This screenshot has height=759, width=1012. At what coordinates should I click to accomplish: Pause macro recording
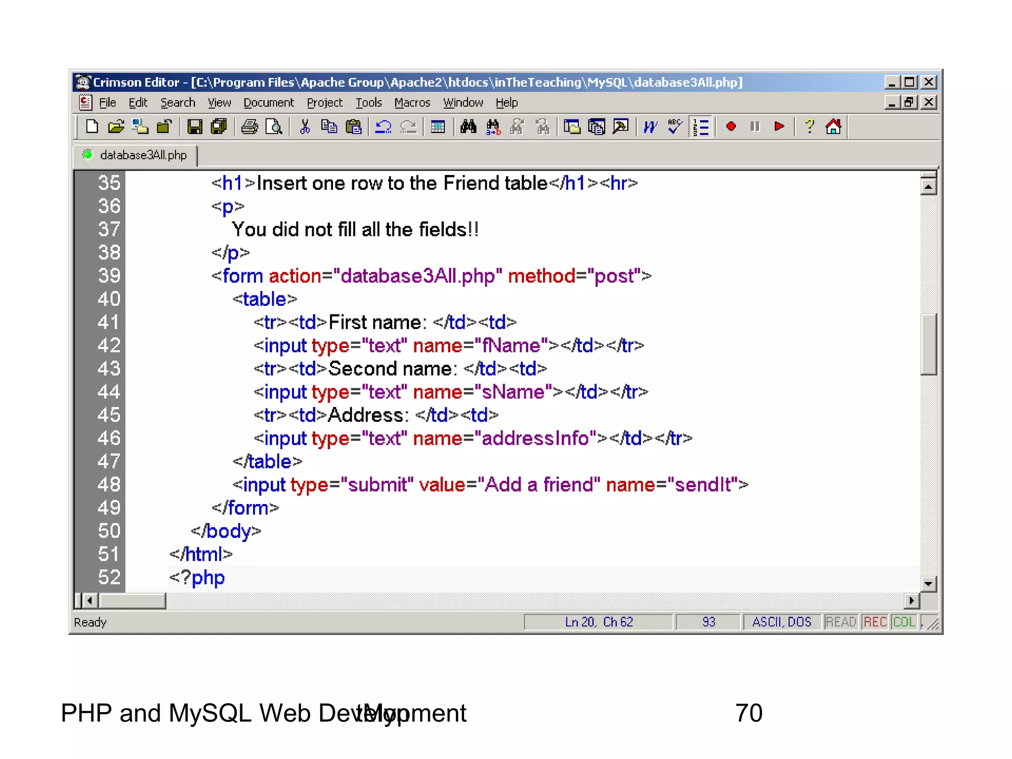tap(755, 127)
